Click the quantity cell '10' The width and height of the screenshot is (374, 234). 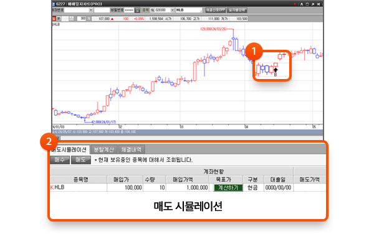click(154, 187)
